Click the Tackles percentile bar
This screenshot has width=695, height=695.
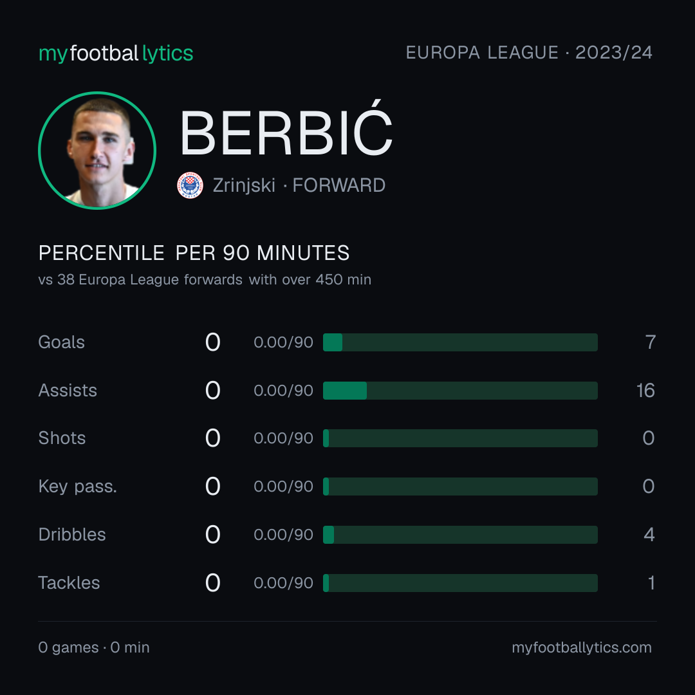click(x=460, y=583)
